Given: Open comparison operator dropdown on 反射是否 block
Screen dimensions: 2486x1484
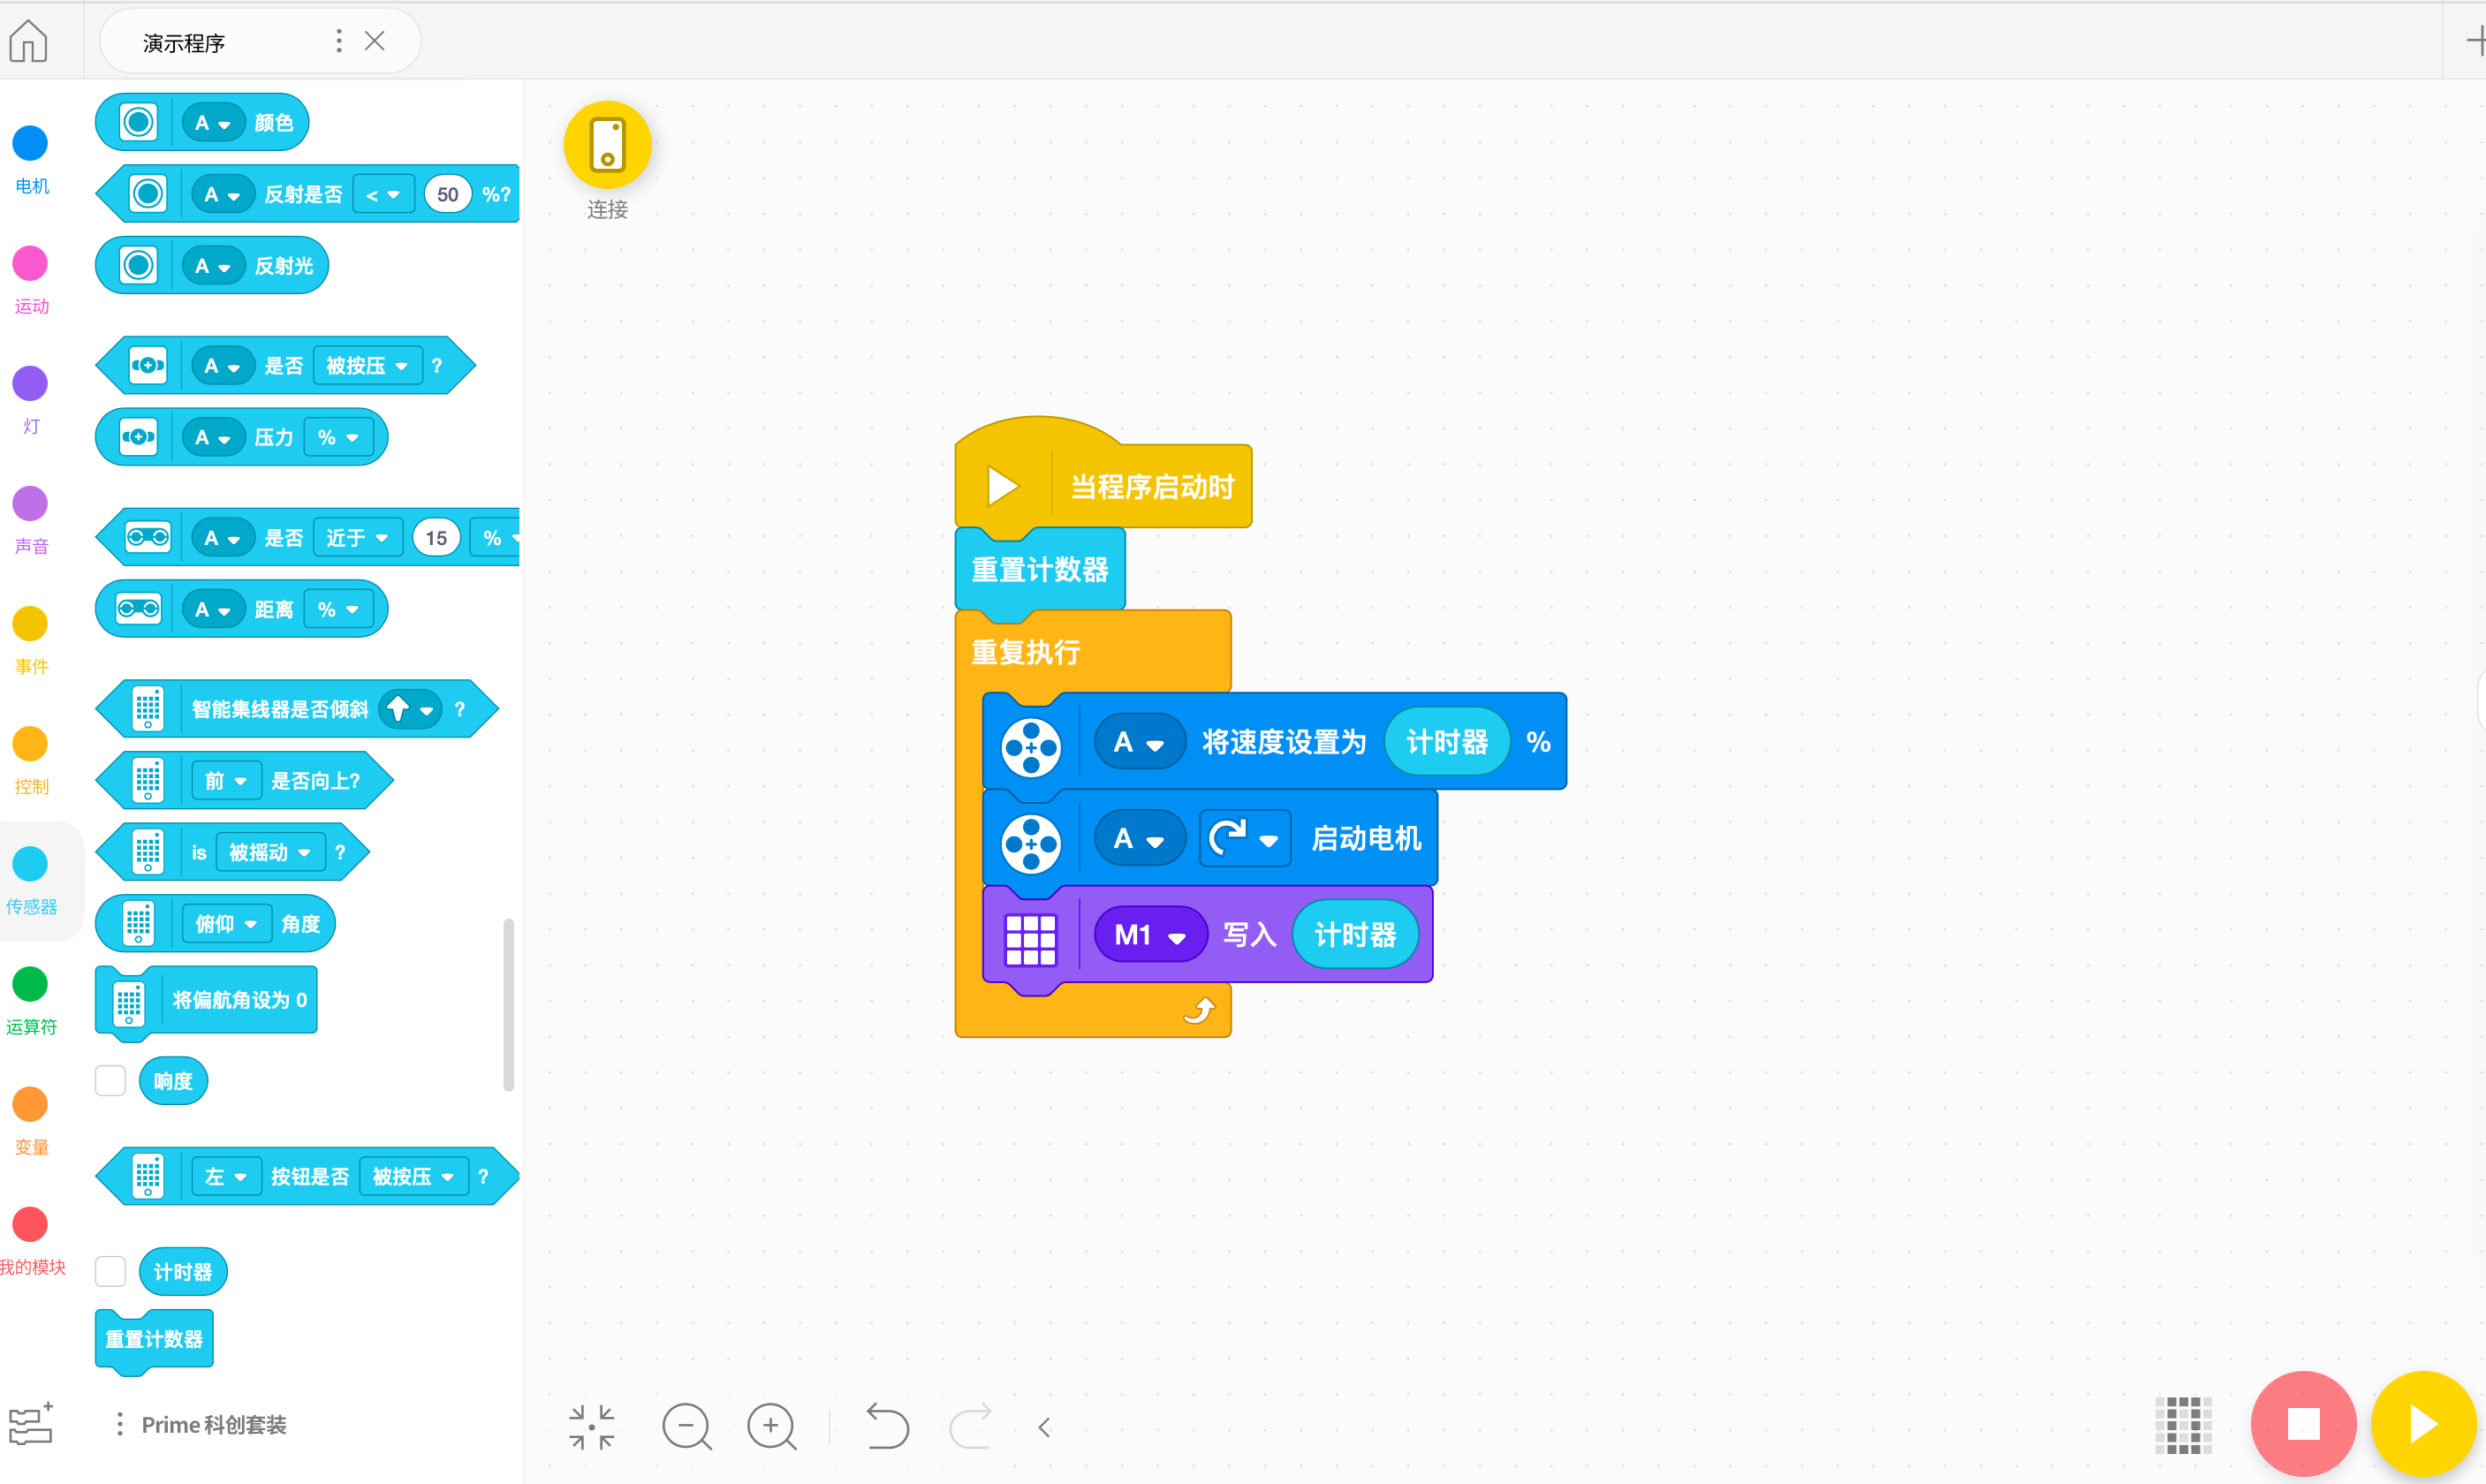Looking at the screenshot, I should click(383, 194).
